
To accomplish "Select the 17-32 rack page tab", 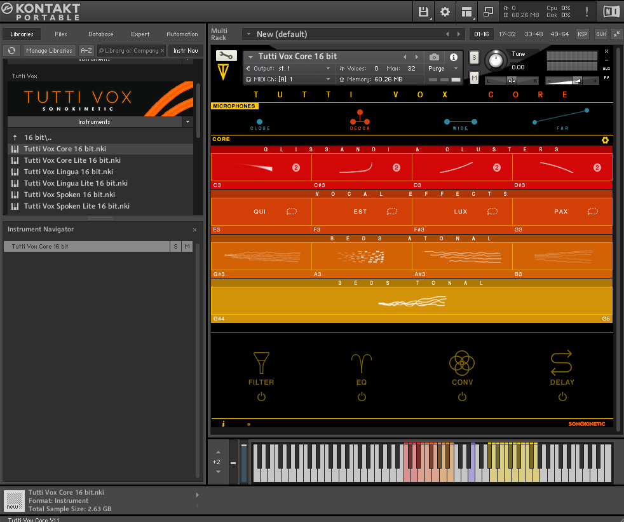I will tap(507, 34).
